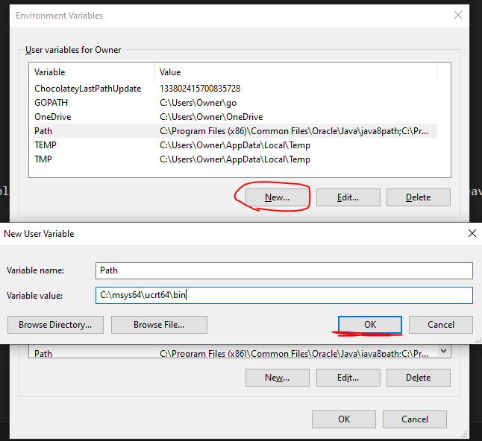
Task: Select the TMP variable row
Action: pyautogui.click(x=44, y=159)
